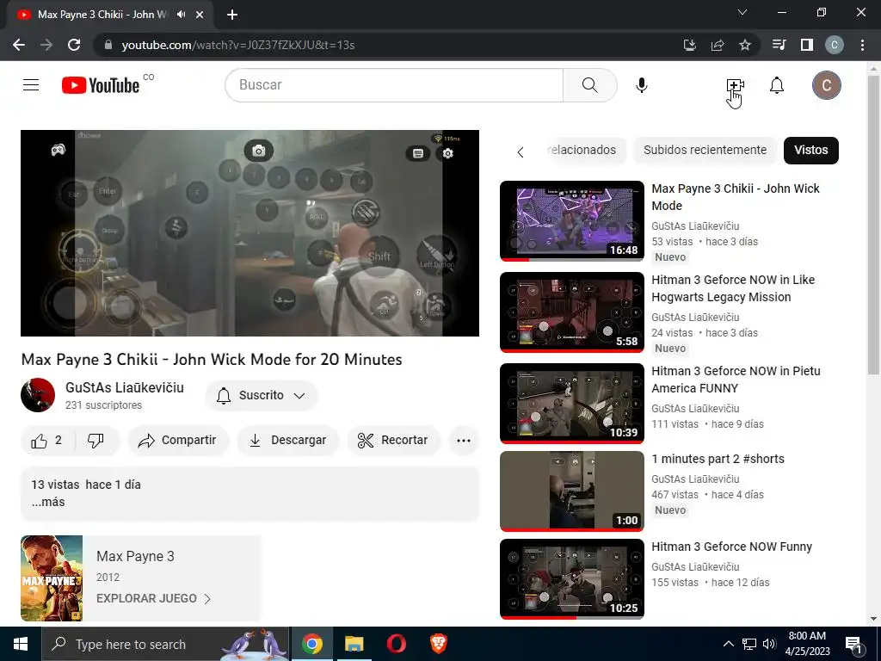Click the search magnifier button
Viewport: 881px width, 661px height.
(590, 85)
